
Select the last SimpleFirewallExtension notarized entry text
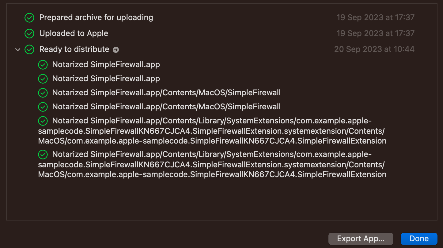(x=212, y=165)
